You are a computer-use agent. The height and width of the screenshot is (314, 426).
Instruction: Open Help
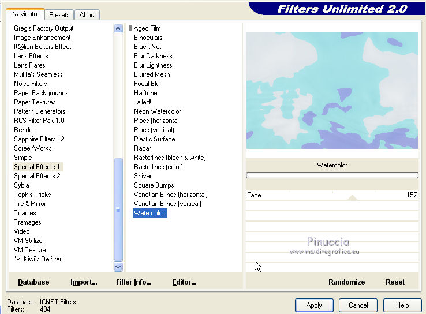pos(402,305)
